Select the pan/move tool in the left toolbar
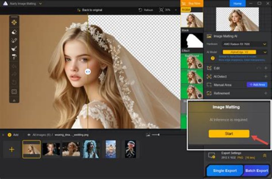Viewport: 272px width, 179px height. click(14, 22)
